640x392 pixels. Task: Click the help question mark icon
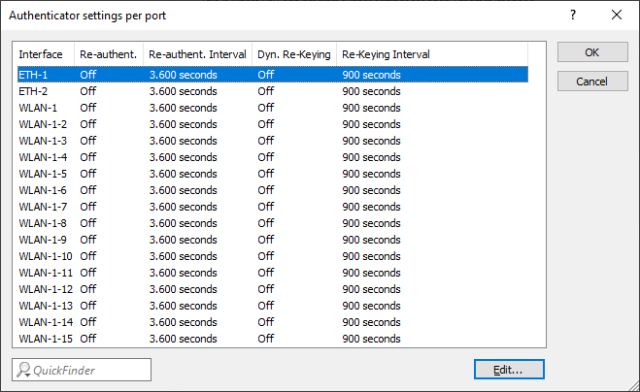click(573, 15)
